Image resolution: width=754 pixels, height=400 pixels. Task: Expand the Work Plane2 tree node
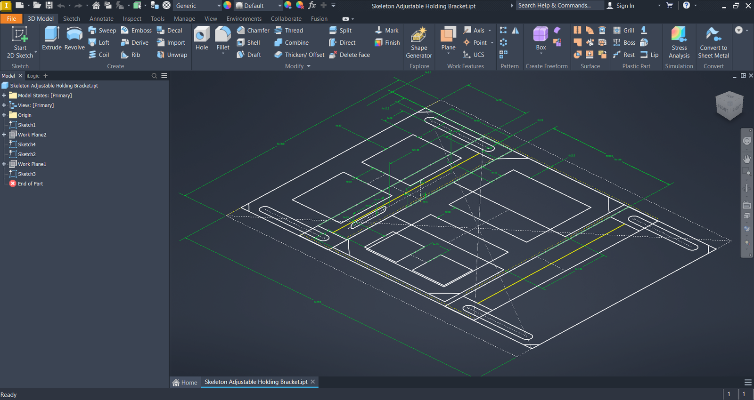click(4, 135)
